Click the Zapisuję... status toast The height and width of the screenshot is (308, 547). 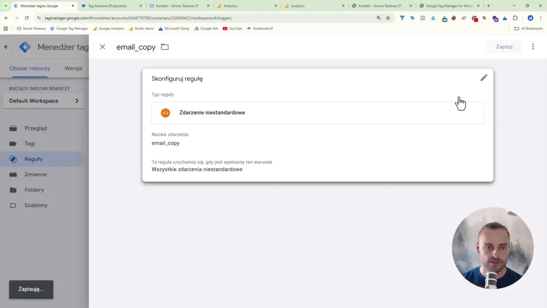click(31, 289)
